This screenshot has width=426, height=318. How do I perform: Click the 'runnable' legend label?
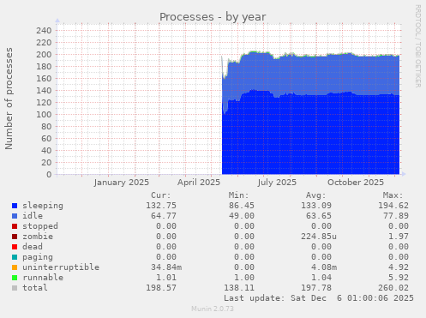pos(43,278)
